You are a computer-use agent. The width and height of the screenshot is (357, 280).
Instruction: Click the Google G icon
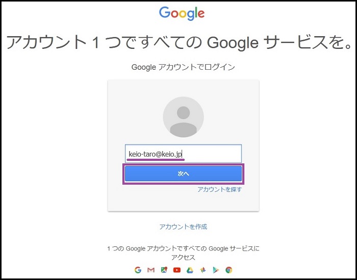click(138, 270)
